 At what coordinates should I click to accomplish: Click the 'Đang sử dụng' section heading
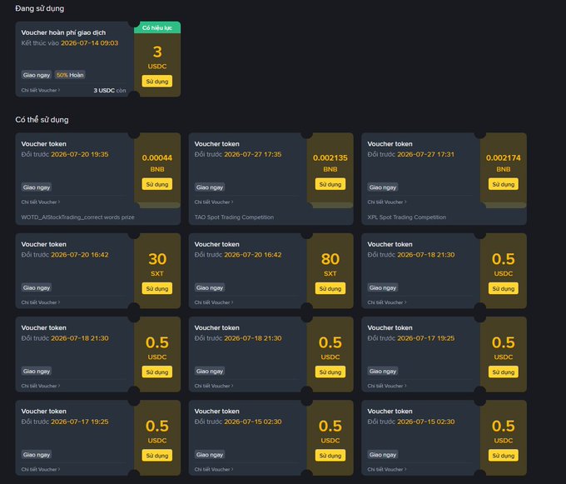[40, 8]
